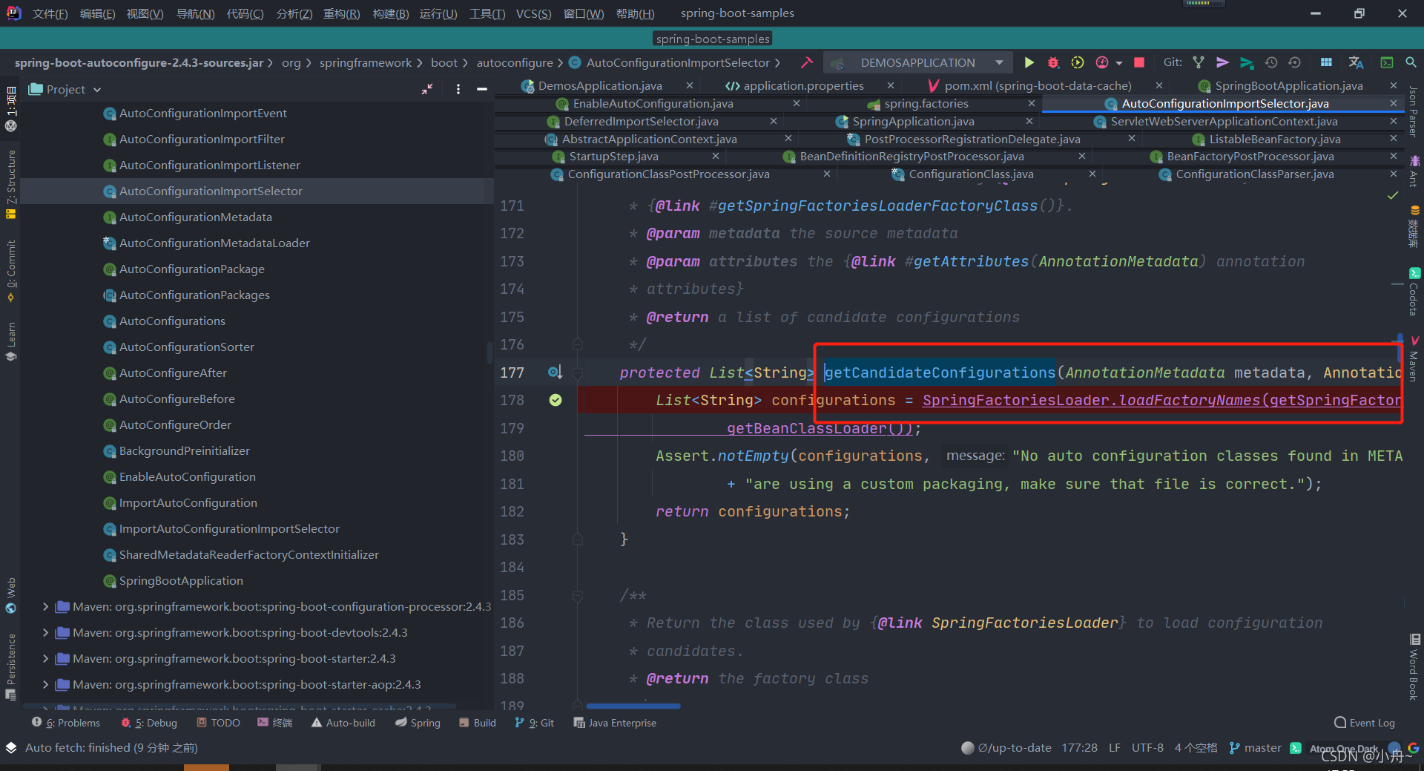The height and width of the screenshot is (771, 1424).
Task: Click the Atom One Dark theme status widget
Action: pos(1343,748)
